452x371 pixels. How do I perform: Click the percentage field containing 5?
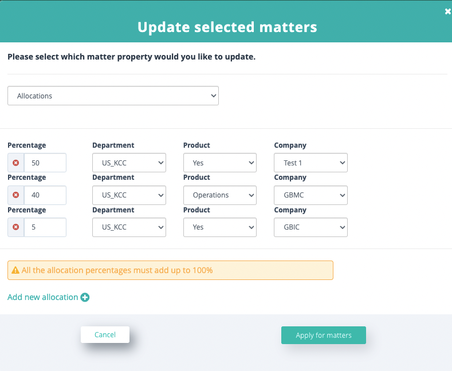[45, 227]
